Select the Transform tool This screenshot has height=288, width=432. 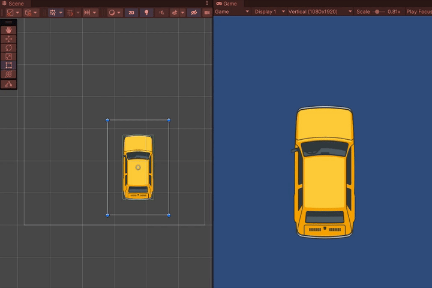8,74
